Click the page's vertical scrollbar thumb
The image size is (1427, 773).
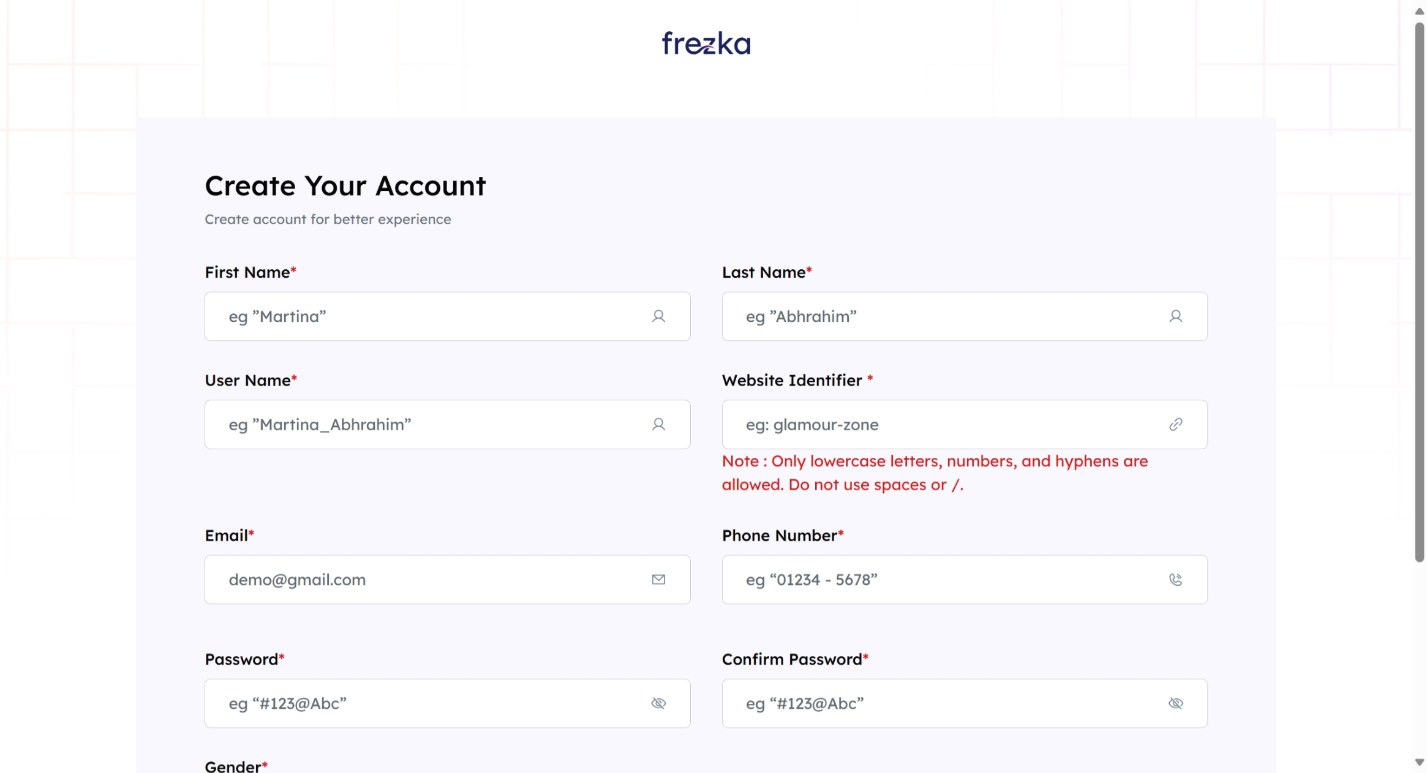(x=1419, y=292)
